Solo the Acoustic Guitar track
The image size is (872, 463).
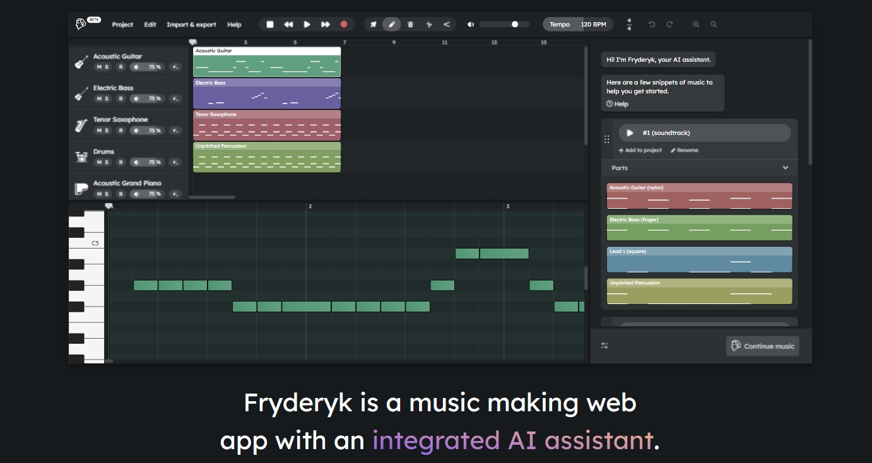(107, 67)
